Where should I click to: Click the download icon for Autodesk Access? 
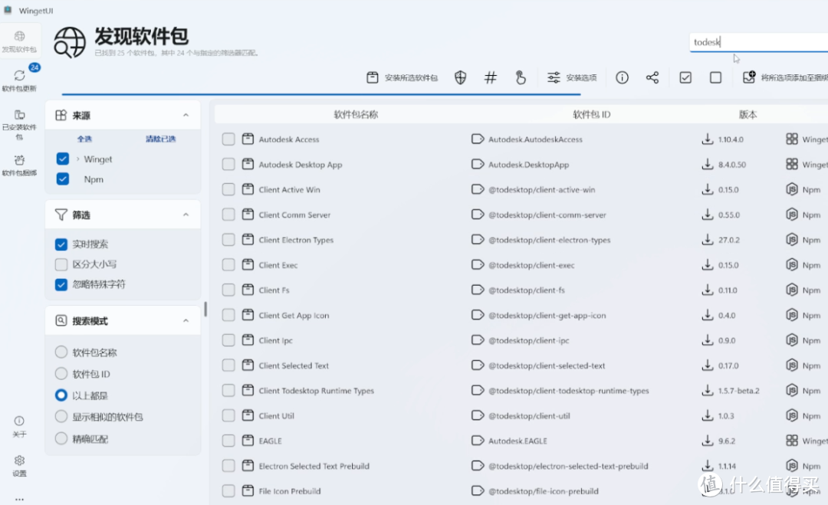(707, 139)
